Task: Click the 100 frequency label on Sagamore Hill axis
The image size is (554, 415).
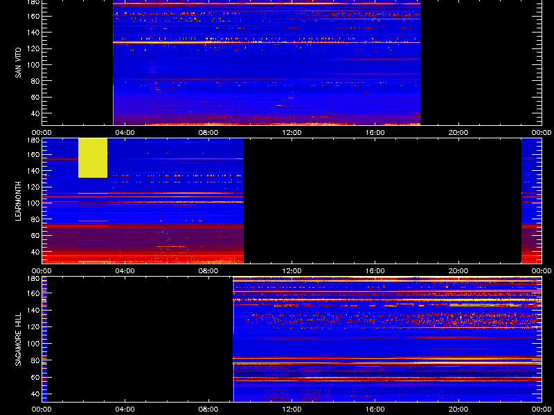Action: [x=33, y=343]
